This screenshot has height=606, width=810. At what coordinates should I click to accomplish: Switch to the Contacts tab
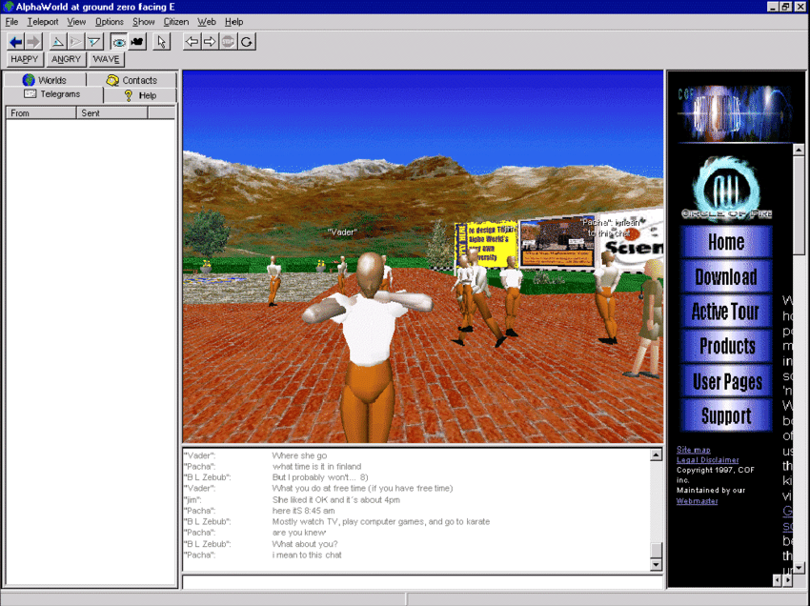pyautogui.click(x=132, y=80)
